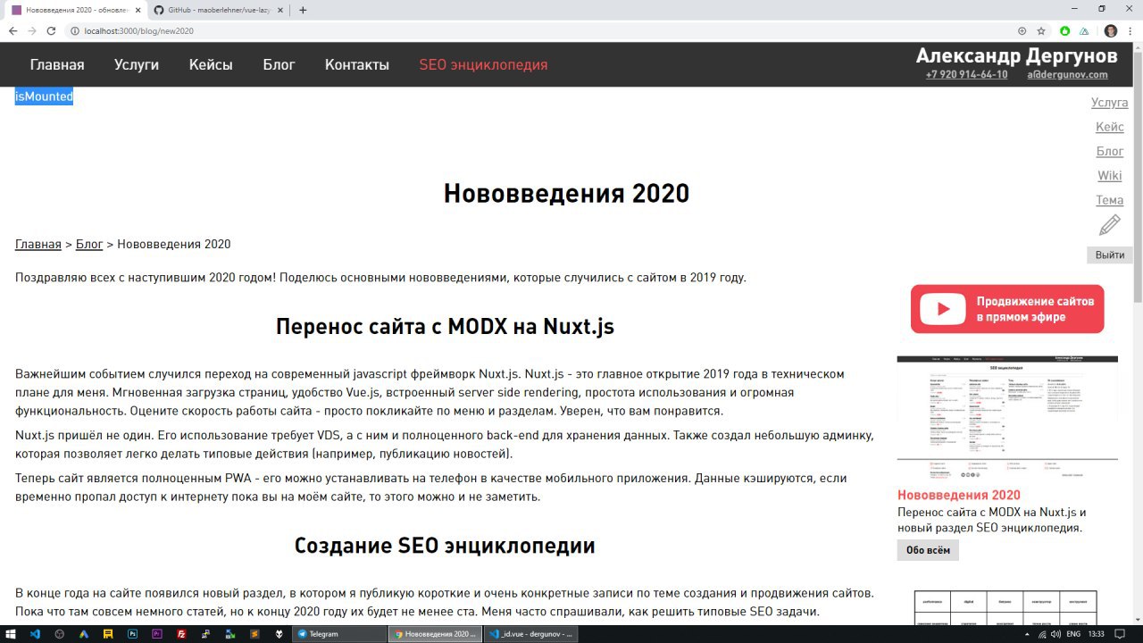Open FileZilla from the taskbar
Viewport: 1143px width, 643px height.
tap(181, 634)
